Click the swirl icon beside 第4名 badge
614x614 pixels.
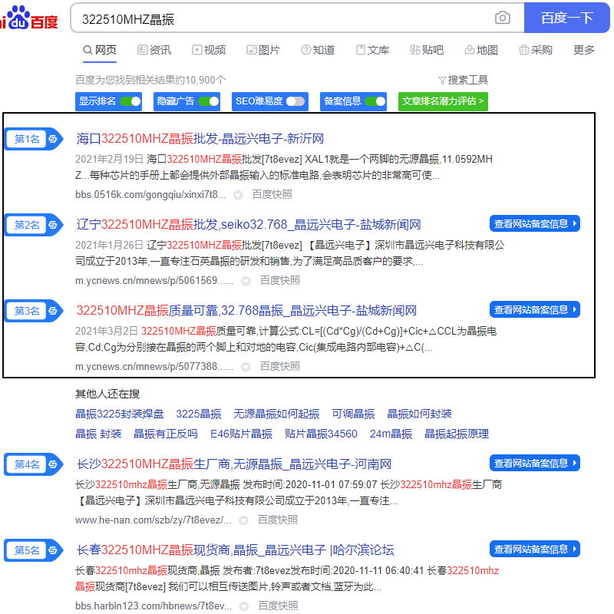[53, 464]
